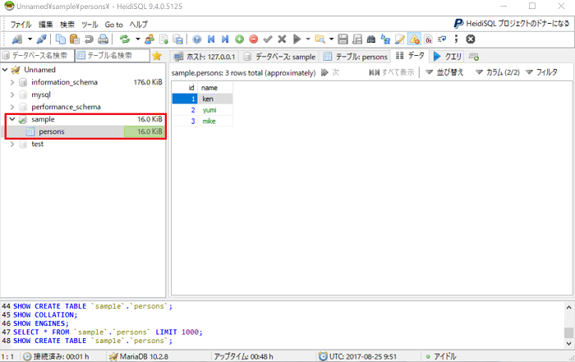
Task: Toggle the word wrap lines icon
Action: click(442, 39)
